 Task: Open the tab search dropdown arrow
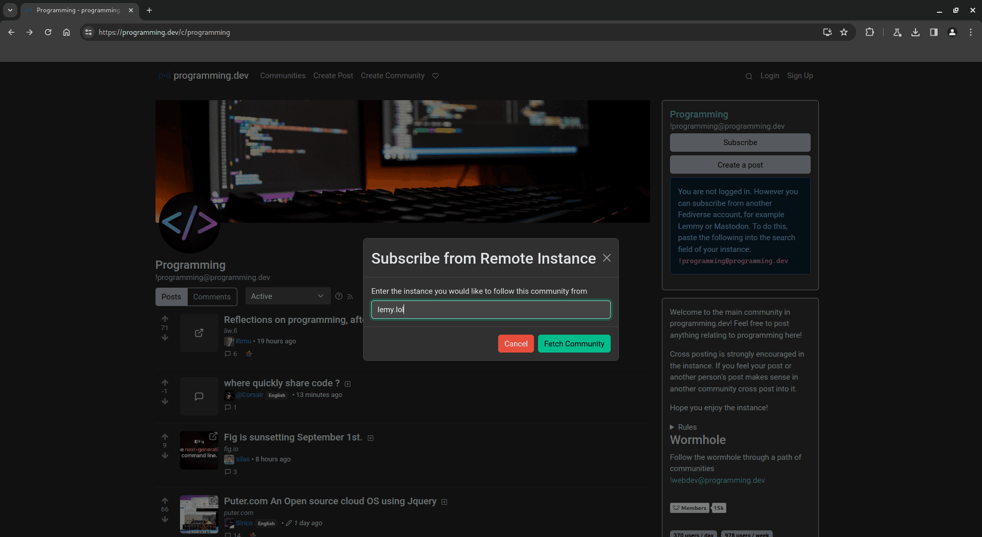click(10, 10)
